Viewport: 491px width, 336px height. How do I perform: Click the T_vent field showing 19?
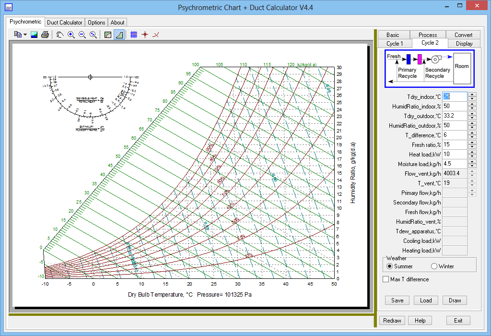pyautogui.click(x=455, y=183)
